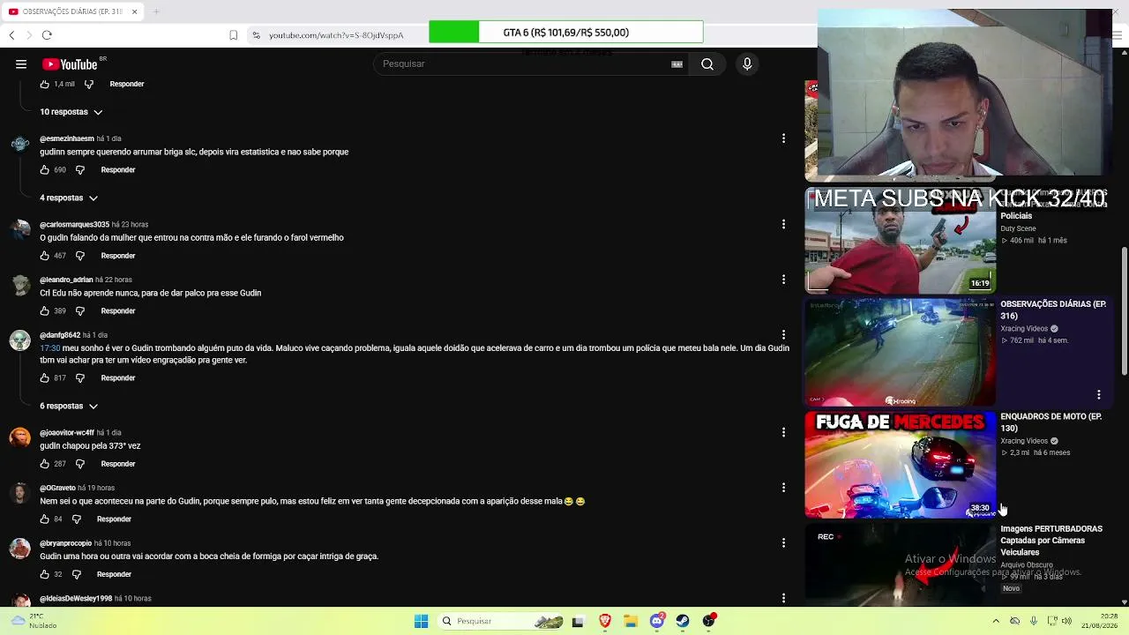Open the @joaovitor-wc4ff channel link
Viewport: 1129px width, 635px height.
coord(67,432)
